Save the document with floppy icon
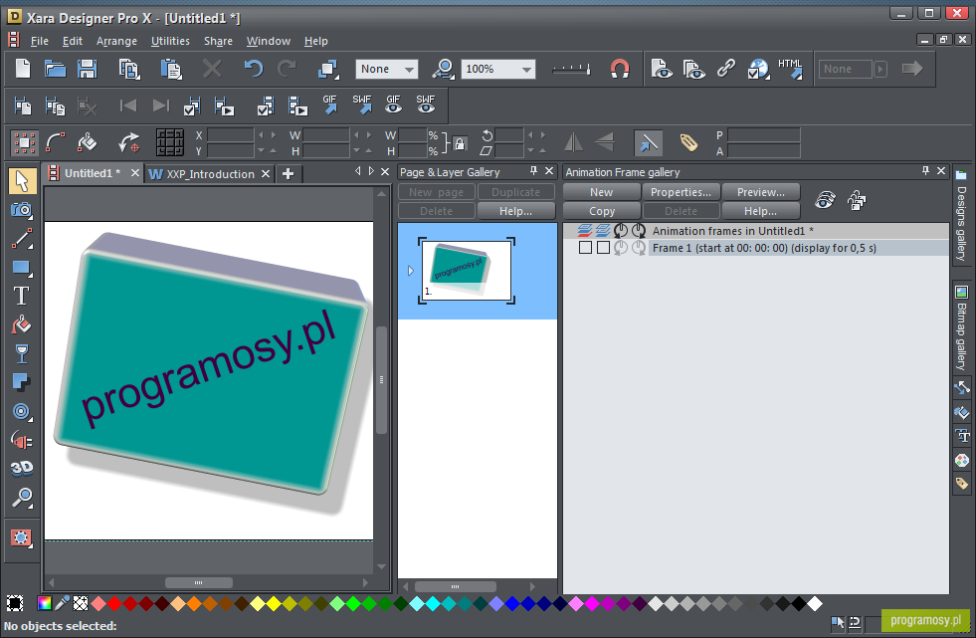Screen dimensions: 976x638 click(x=87, y=69)
